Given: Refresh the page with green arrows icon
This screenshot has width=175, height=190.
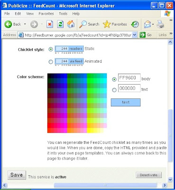Looking at the screenshot, I should click(x=60, y=24).
